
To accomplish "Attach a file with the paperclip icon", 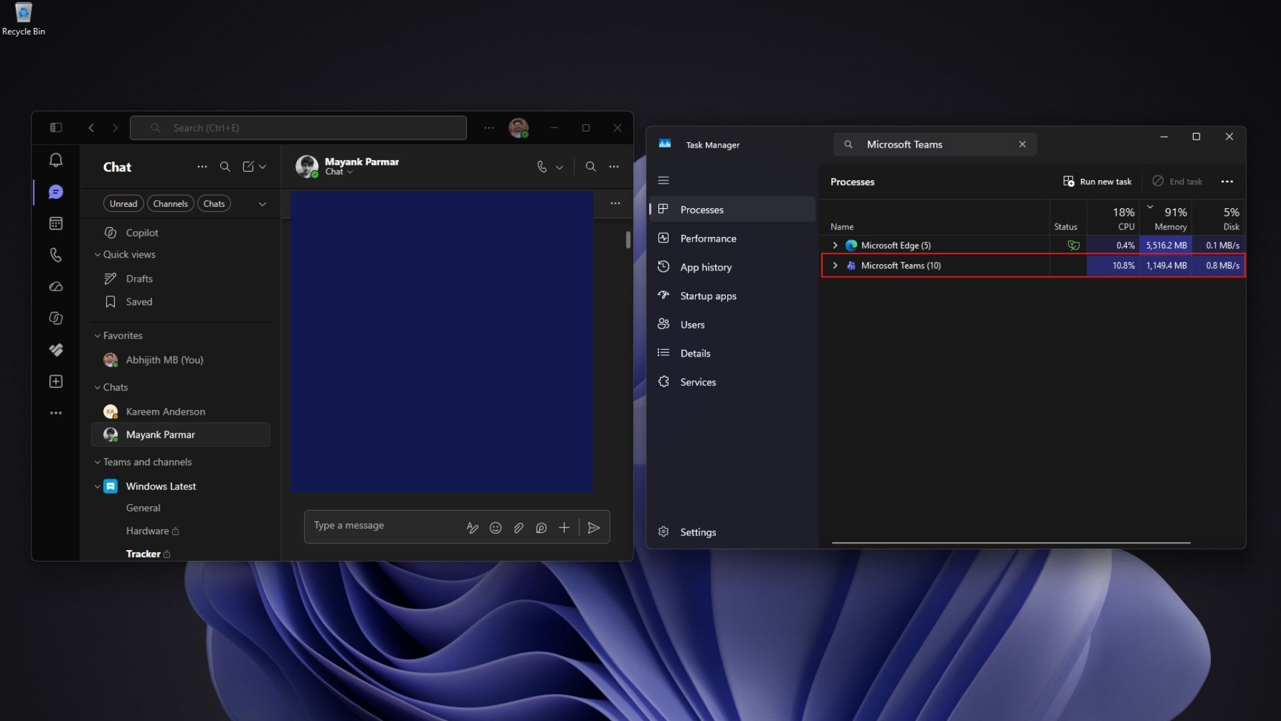I will point(518,528).
